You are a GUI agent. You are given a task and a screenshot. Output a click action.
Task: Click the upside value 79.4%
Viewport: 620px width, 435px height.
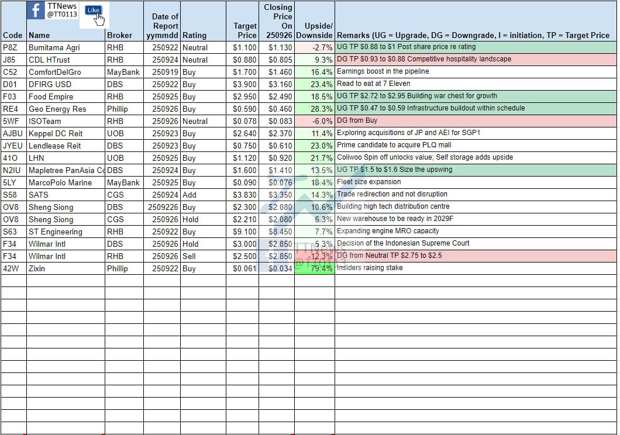[x=314, y=268]
